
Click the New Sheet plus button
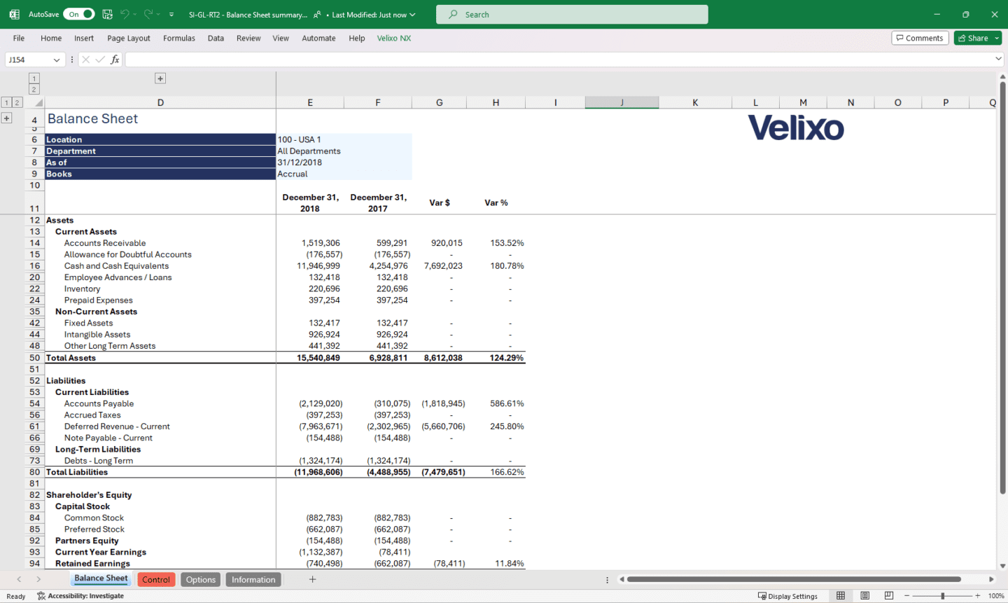(312, 579)
